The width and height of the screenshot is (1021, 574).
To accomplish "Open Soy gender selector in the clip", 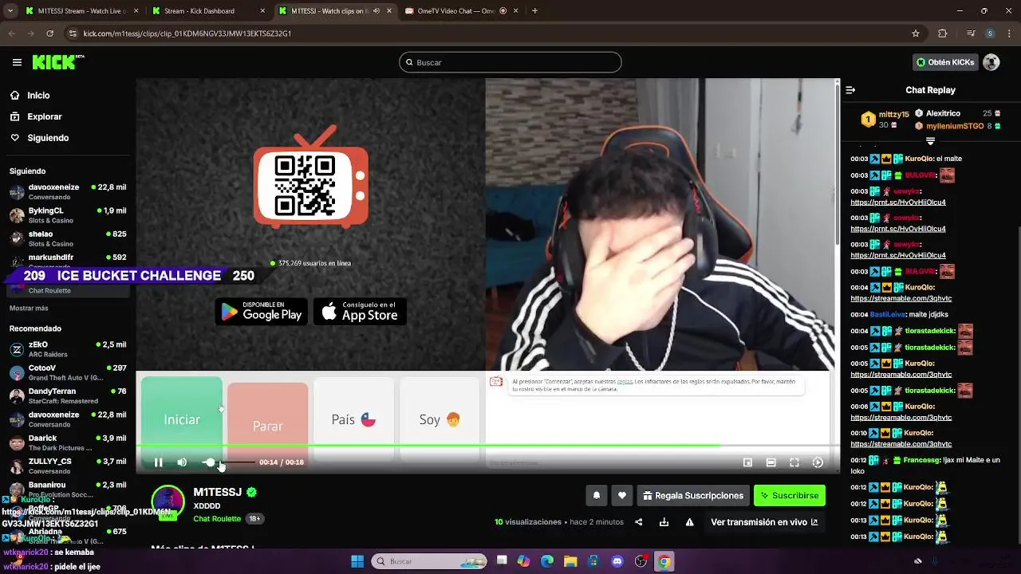I will [440, 419].
